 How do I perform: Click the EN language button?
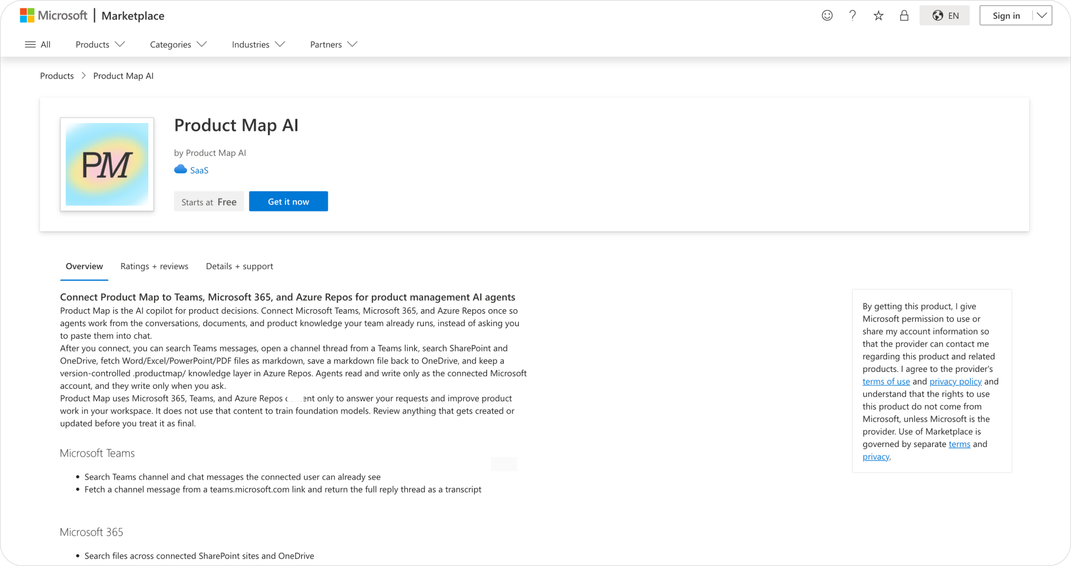tap(945, 15)
